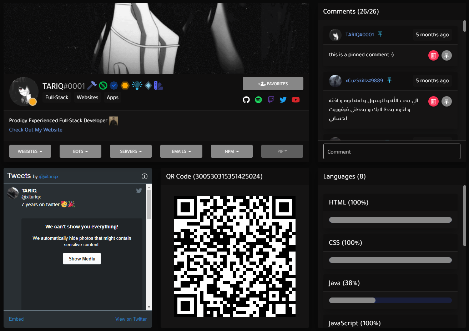Click the orange idle status indicator

pos(33,102)
